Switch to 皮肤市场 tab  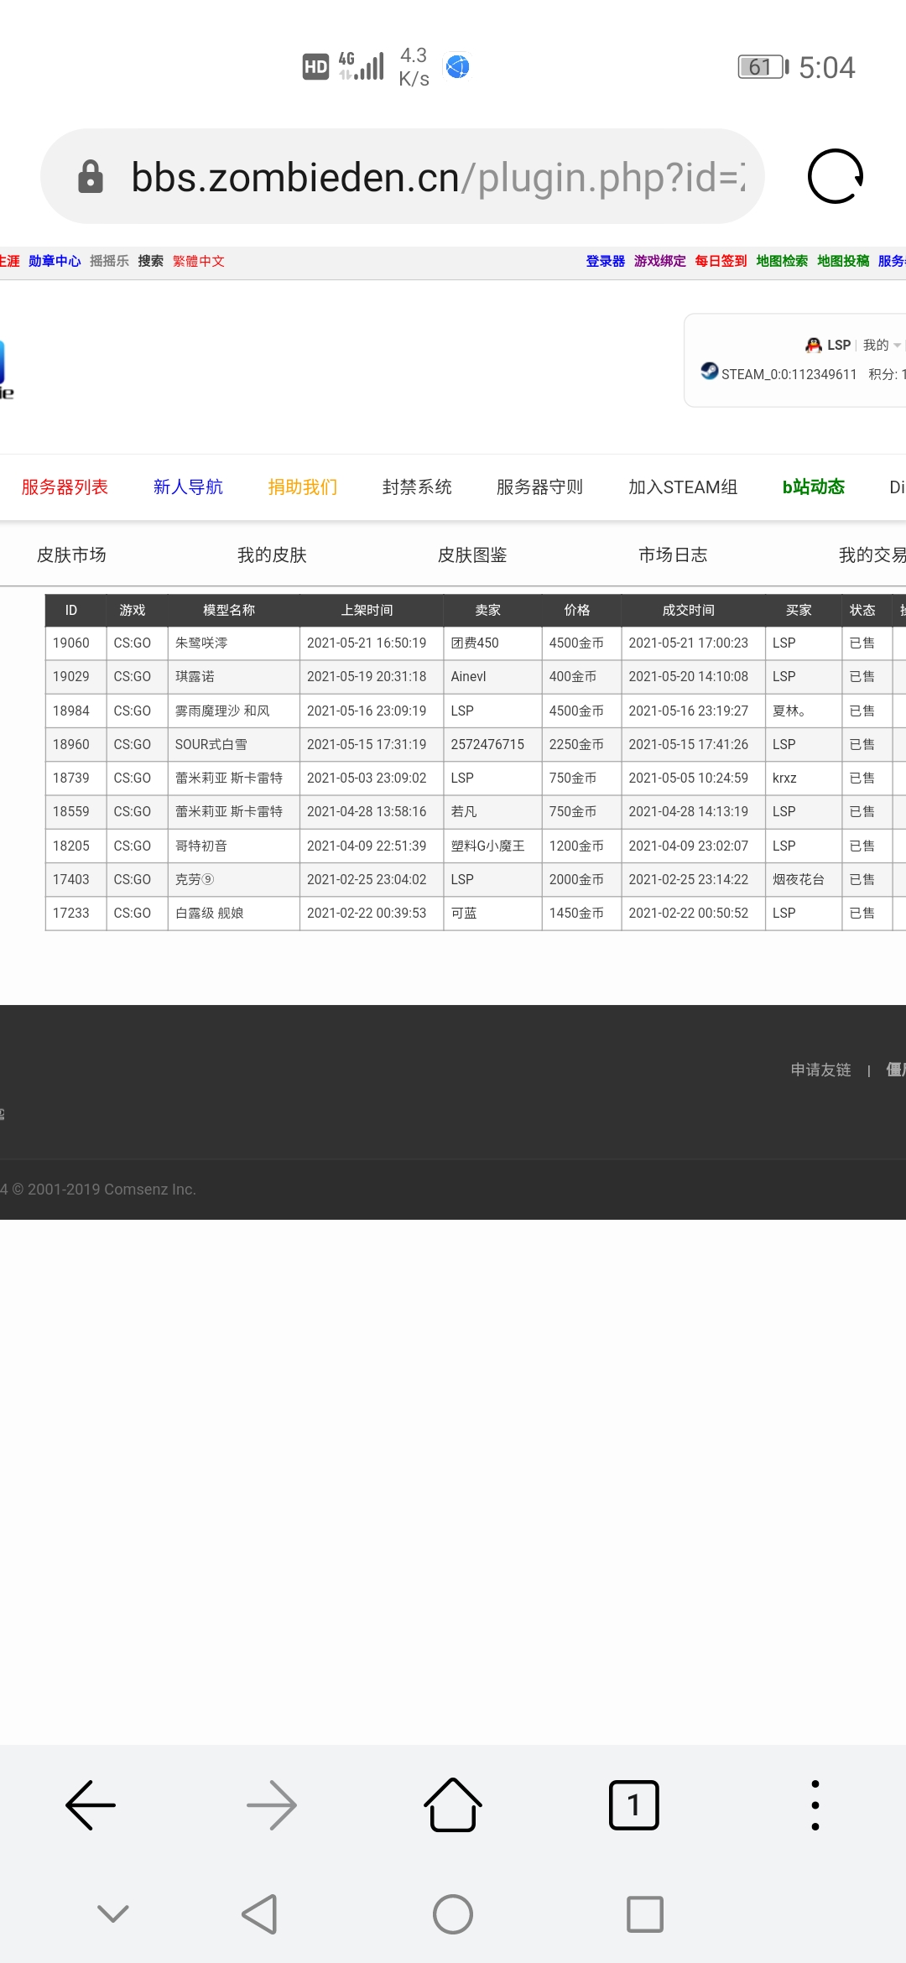(71, 555)
